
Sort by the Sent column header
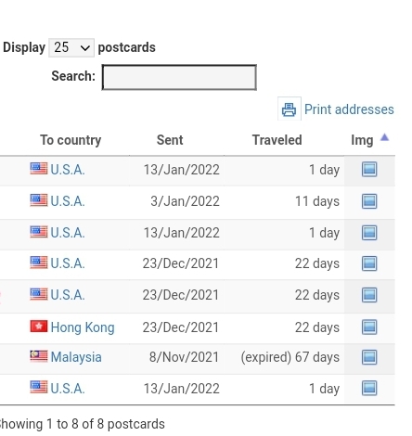click(x=170, y=140)
